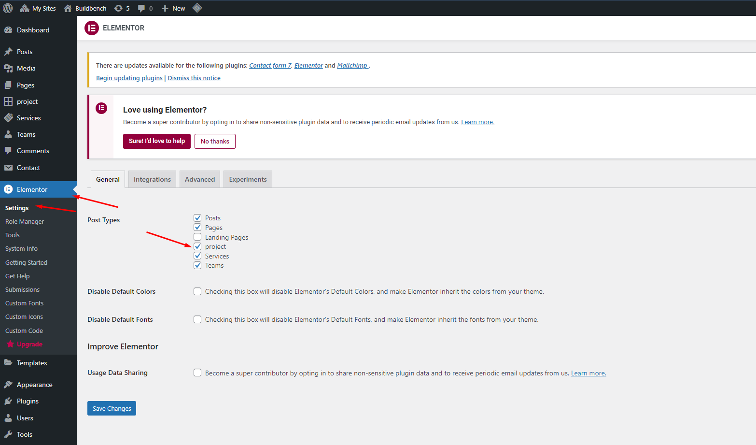Uncheck the Posts post type

197,218
